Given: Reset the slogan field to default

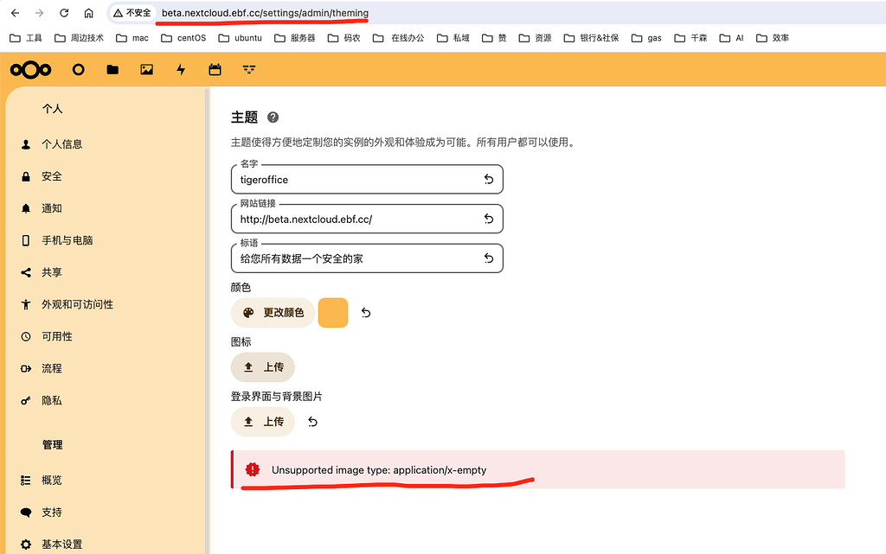Looking at the screenshot, I should pos(488,258).
